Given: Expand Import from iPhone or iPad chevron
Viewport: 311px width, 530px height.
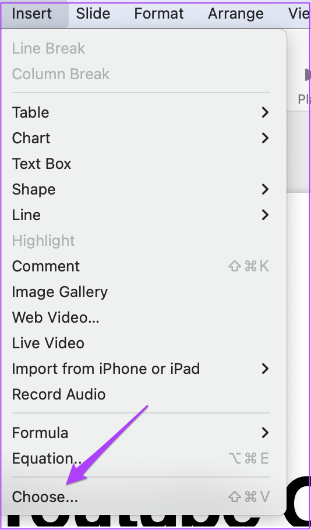Looking at the screenshot, I should pos(266,369).
